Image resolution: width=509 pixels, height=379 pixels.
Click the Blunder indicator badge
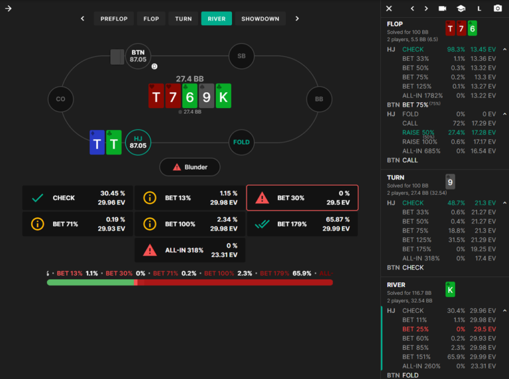click(190, 167)
